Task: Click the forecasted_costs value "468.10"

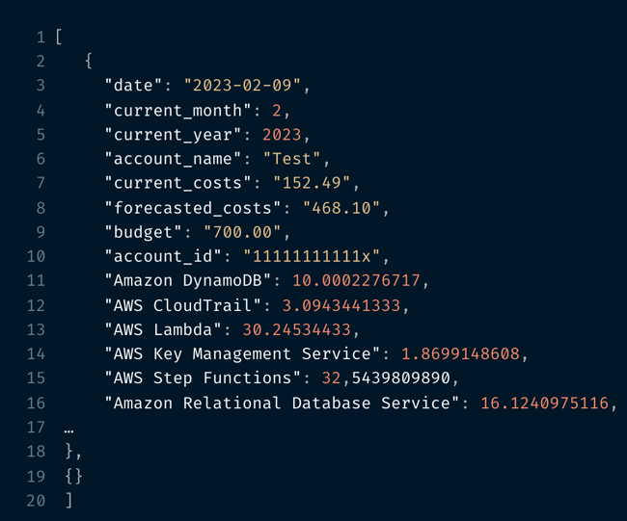Action: click(341, 208)
